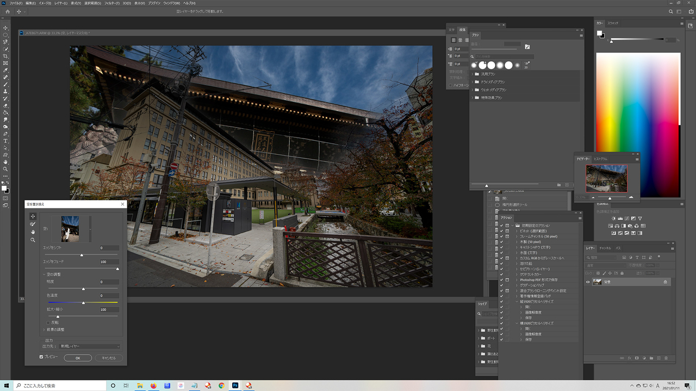Switch to the スウォッチ tab

613,23
